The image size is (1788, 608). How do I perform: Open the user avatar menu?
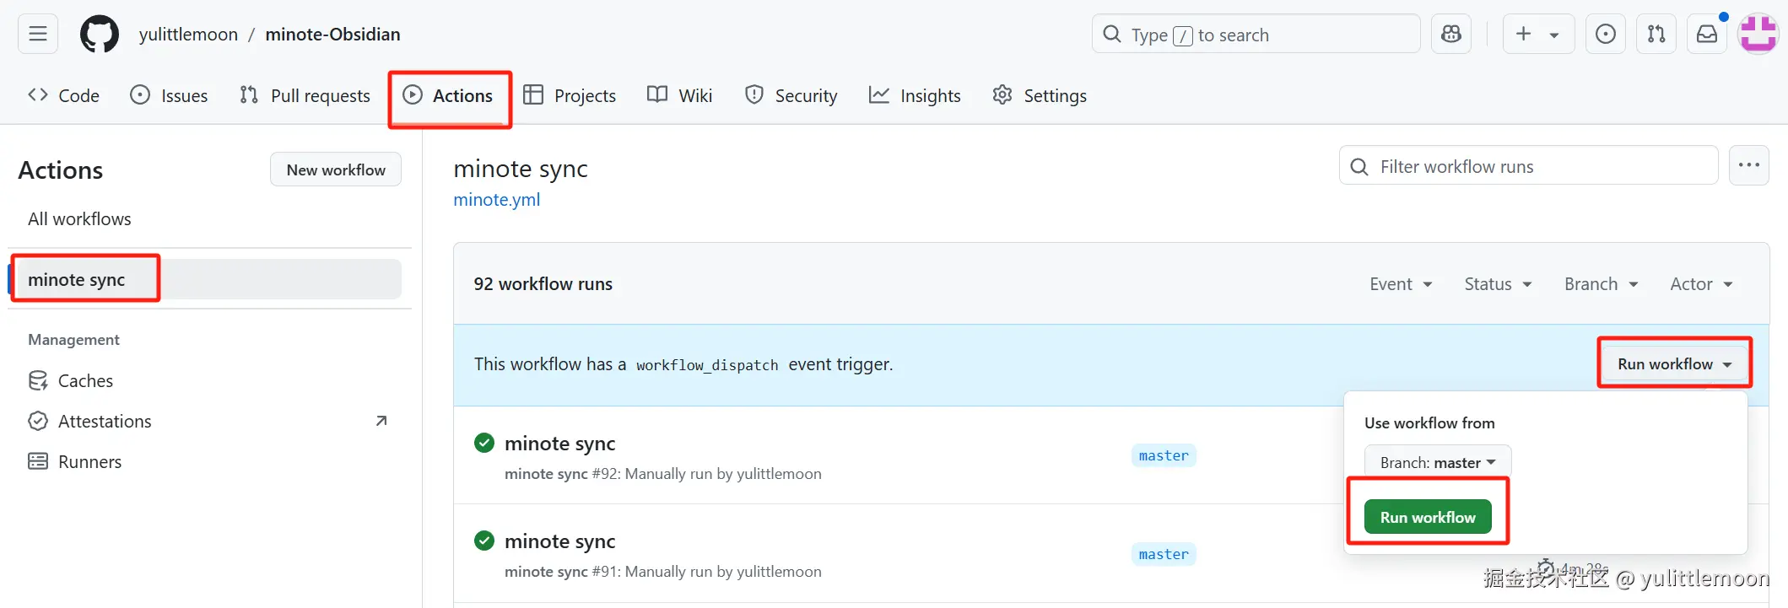[1758, 35]
